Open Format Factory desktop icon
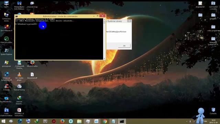The image size is (220, 124). (x=19, y=87)
